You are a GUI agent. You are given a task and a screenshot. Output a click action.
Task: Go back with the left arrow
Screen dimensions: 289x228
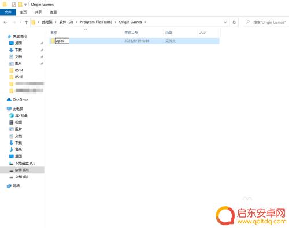(5, 22)
